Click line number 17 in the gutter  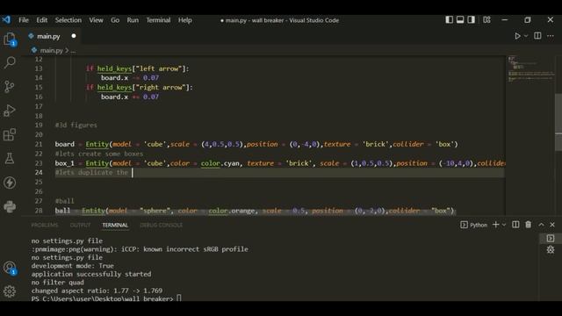(x=39, y=106)
